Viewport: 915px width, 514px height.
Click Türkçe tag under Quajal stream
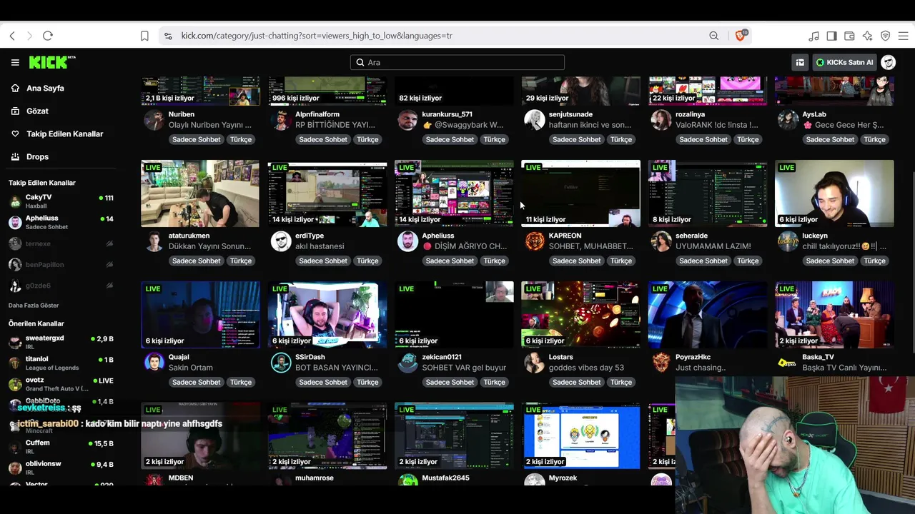click(x=241, y=382)
